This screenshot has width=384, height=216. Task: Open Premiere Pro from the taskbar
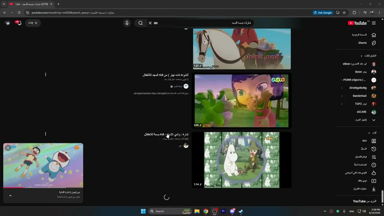223,211
